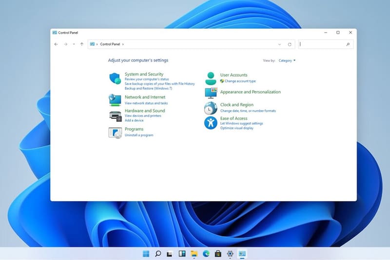Click the Clock and Region icon
The height and width of the screenshot is (260, 390).
pyautogui.click(x=211, y=107)
